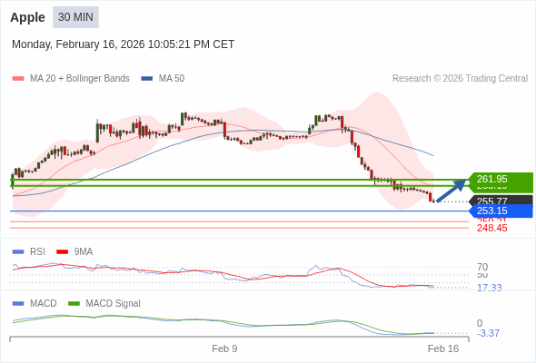Click the MACD zero level label
This screenshot has height=363, width=536.
480,323
